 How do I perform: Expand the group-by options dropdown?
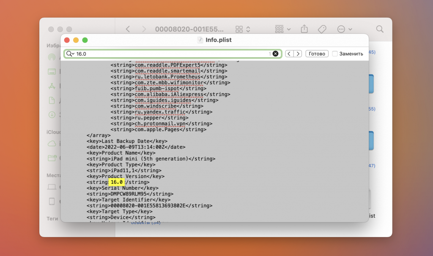point(283,29)
